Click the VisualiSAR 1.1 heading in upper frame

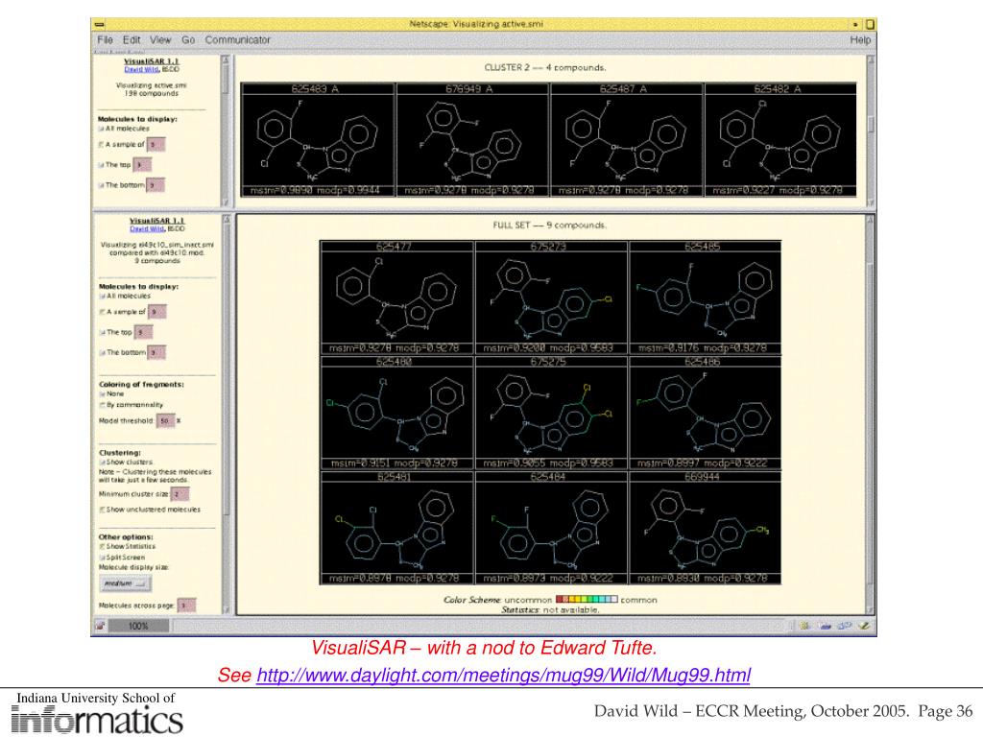151,61
